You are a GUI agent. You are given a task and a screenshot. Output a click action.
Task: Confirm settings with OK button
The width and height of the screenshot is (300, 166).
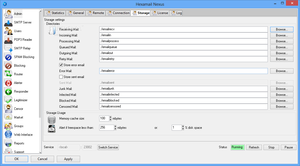coord(17,159)
